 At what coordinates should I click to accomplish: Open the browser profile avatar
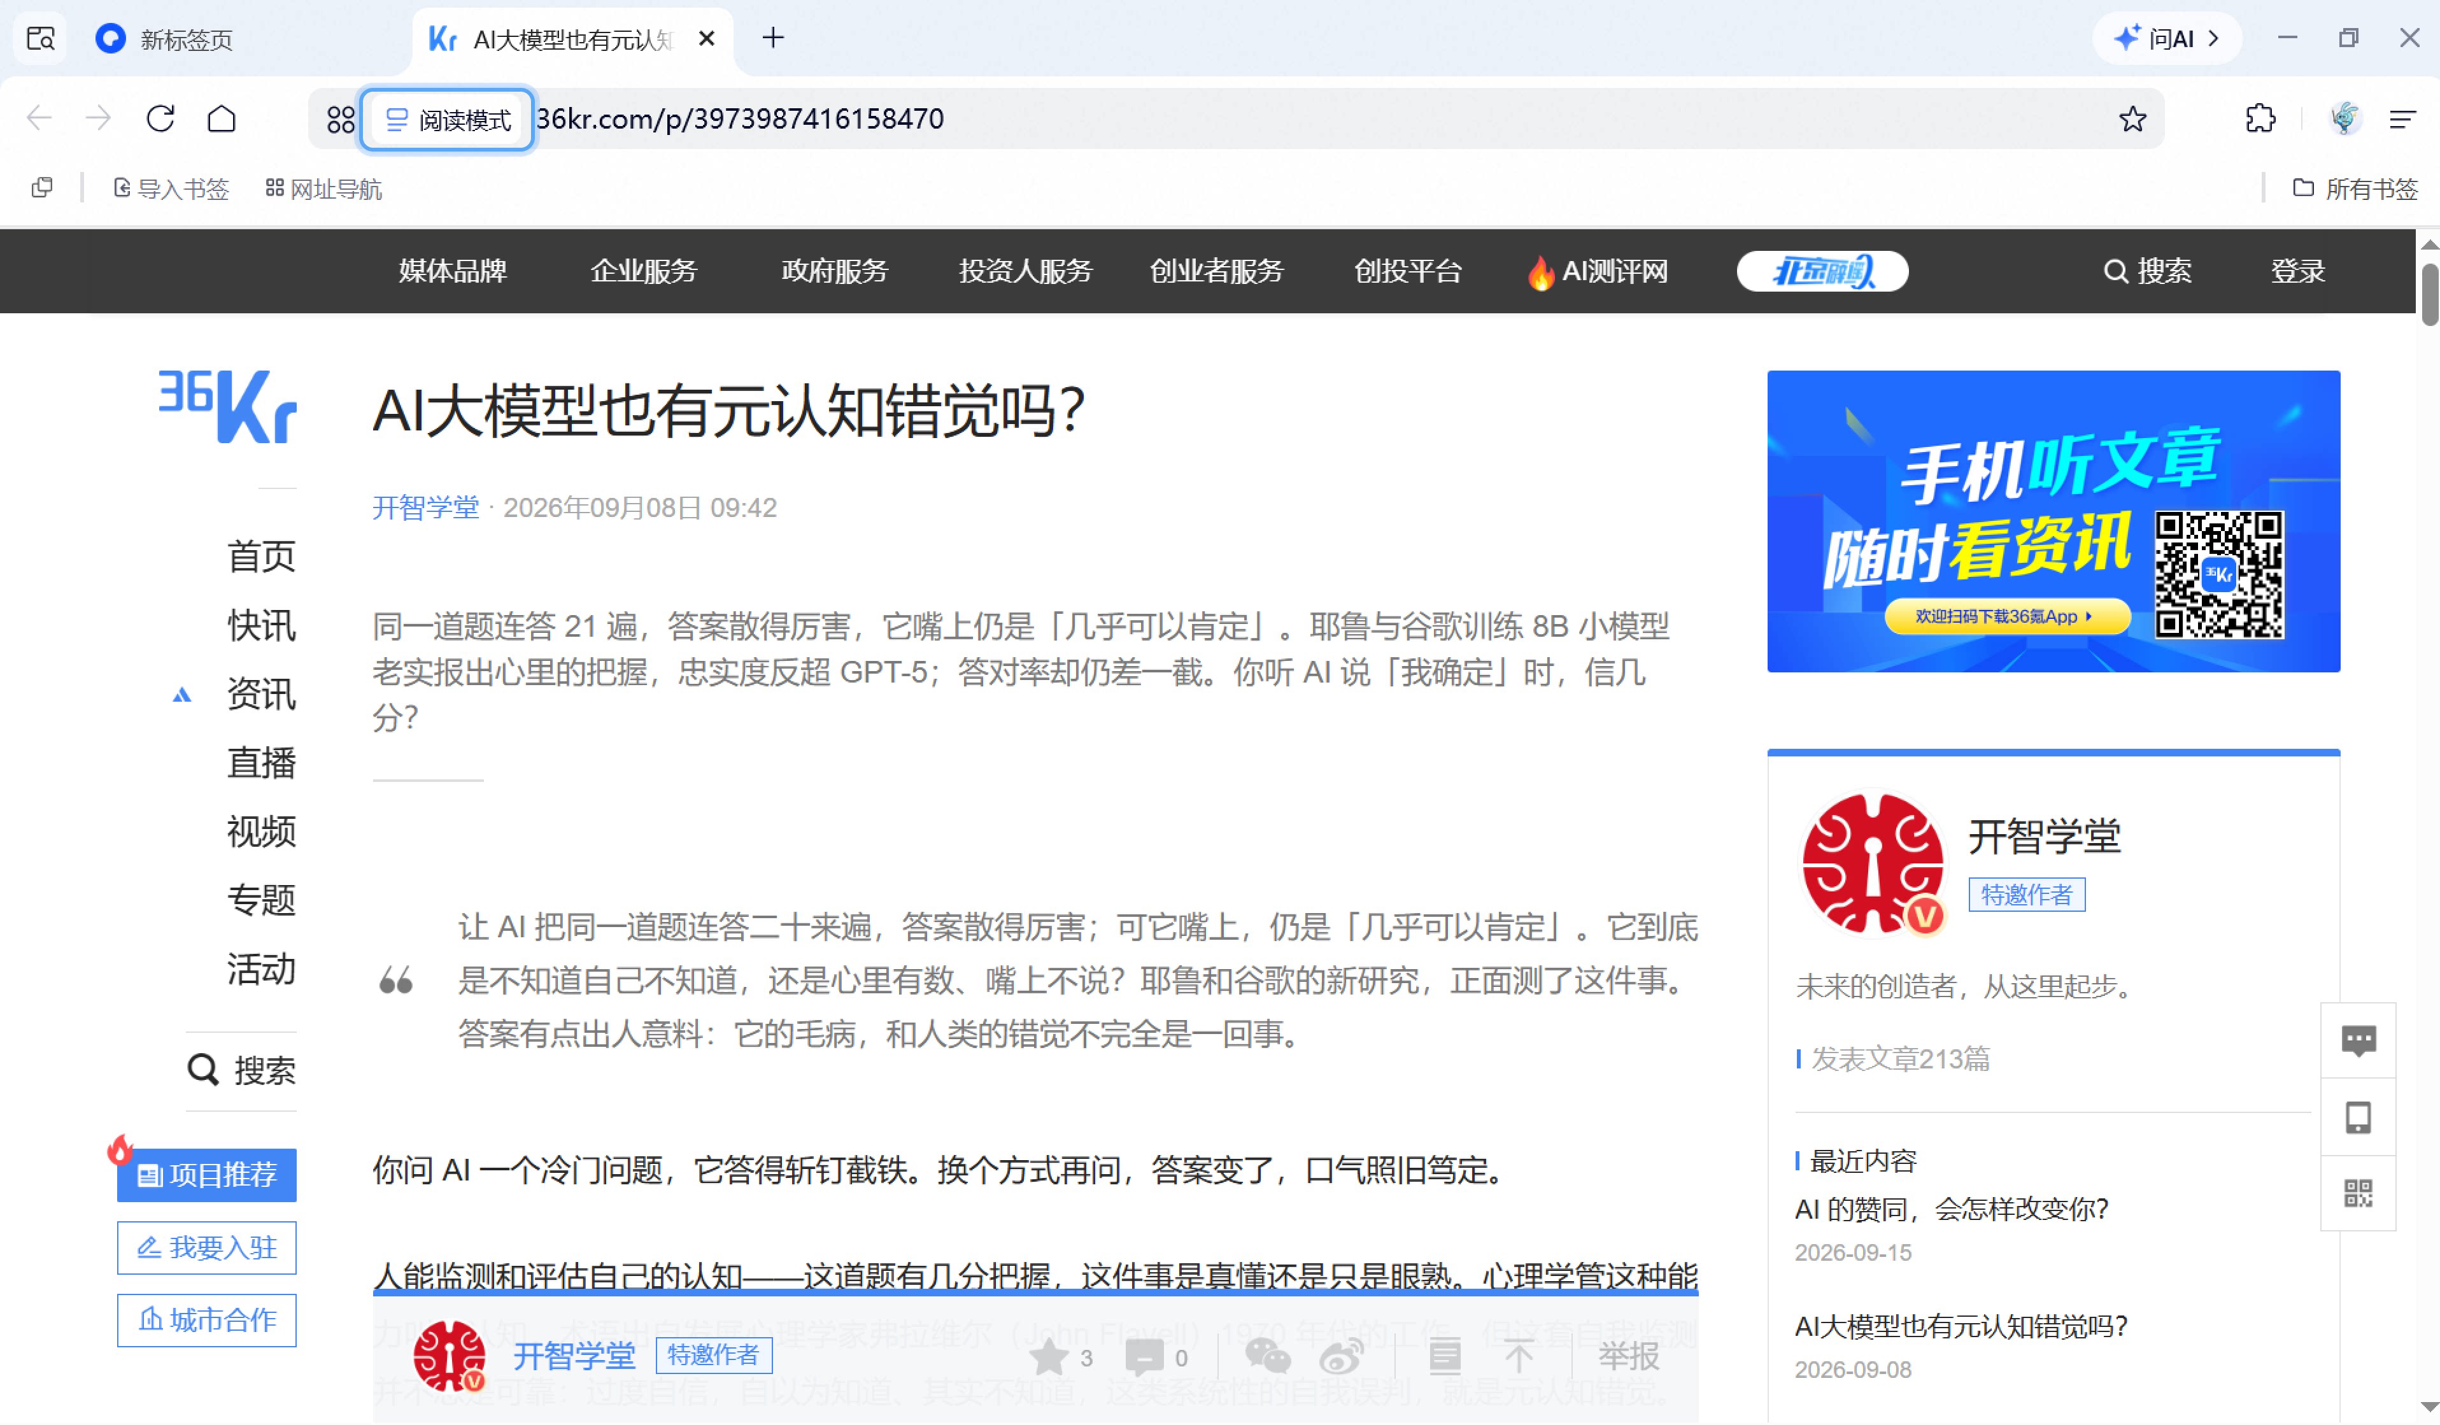coord(2344,118)
